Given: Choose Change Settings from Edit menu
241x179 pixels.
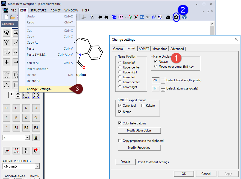Looking at the screenshot, I should coord(47,89).
